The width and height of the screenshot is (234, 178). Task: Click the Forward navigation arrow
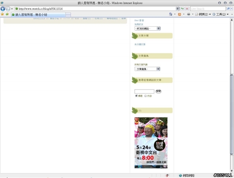click(8, 9)
